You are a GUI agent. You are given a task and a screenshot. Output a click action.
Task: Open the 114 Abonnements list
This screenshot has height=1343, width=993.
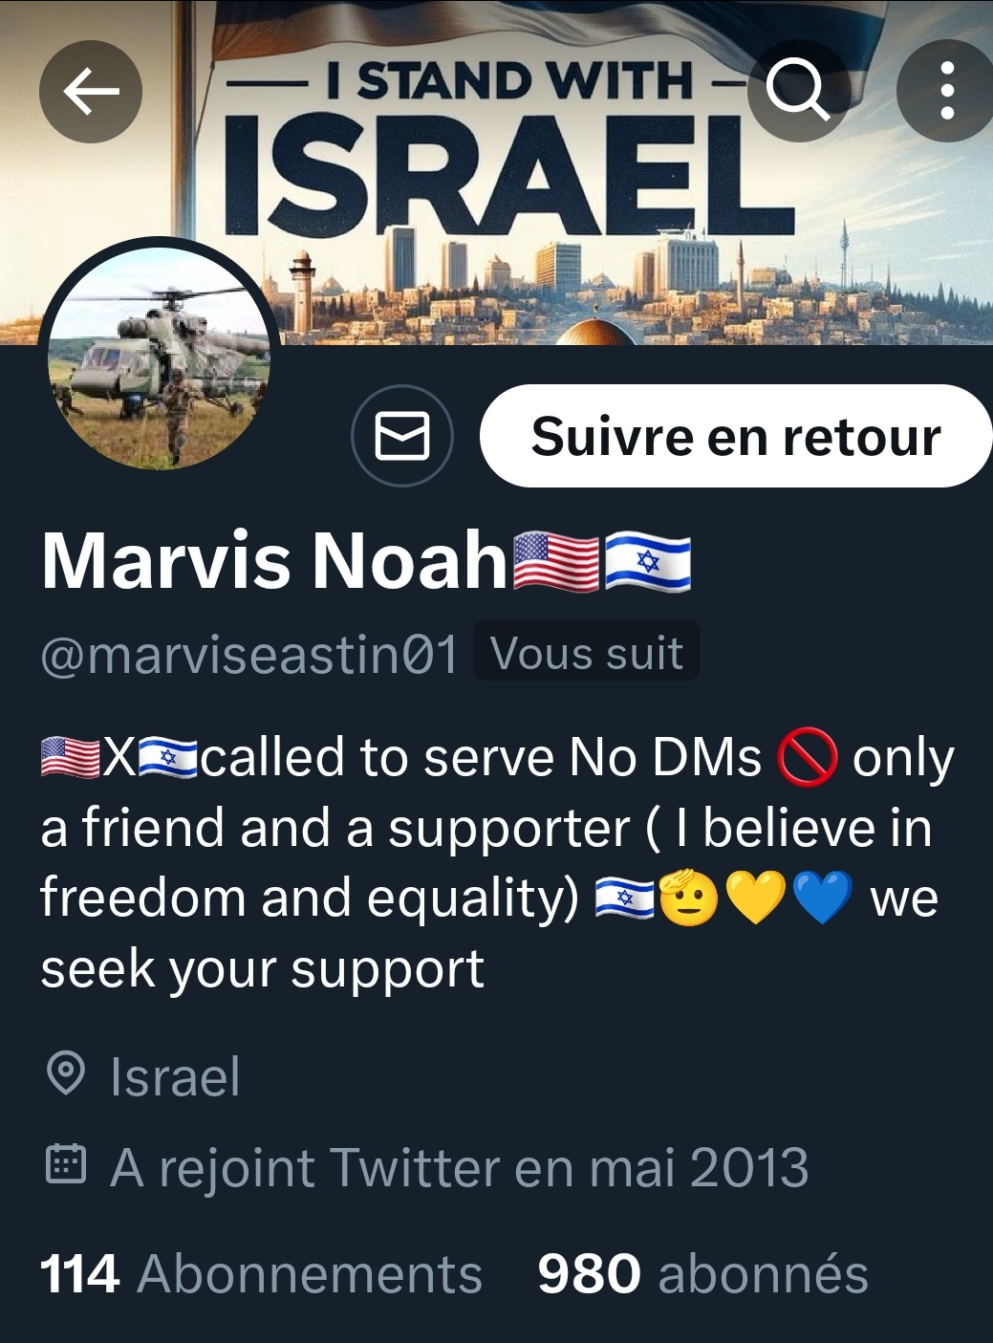pyautogui.click(x=261, y=1274)
